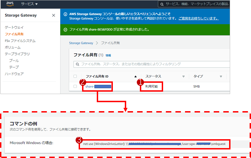
Task: Click ファイル共有 breadcrumb text
Action: pos(110,43)
